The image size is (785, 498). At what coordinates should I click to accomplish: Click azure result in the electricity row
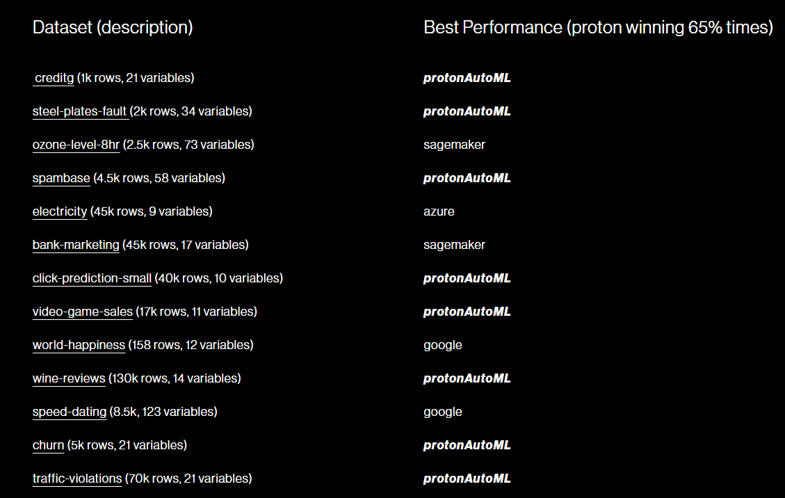439,211
